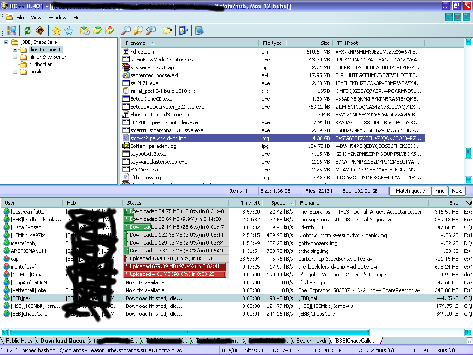The height and width of the screenshot is (355, 473).
Task: Switch to the Download Queue tab
Action: pos(63,341)
